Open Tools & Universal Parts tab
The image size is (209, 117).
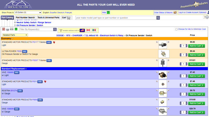[x=48, y=17]
